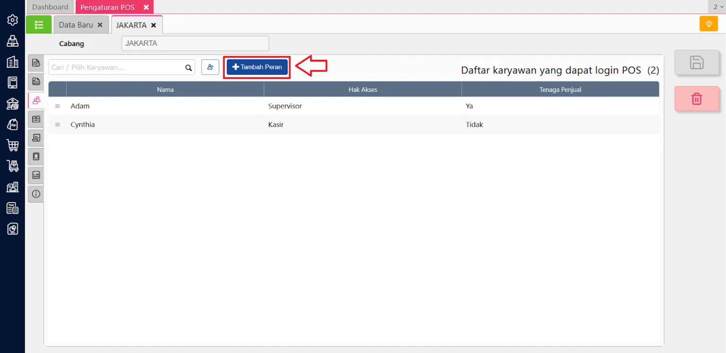Select the cash register POS icon
This screenshot has height=353, width=726.
pos(12,41)
